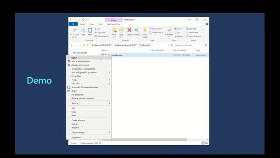Click AsaGui-windows-2.0.127 breadcrumb segment
Screen dimensions: 280x158
(126, 45)
